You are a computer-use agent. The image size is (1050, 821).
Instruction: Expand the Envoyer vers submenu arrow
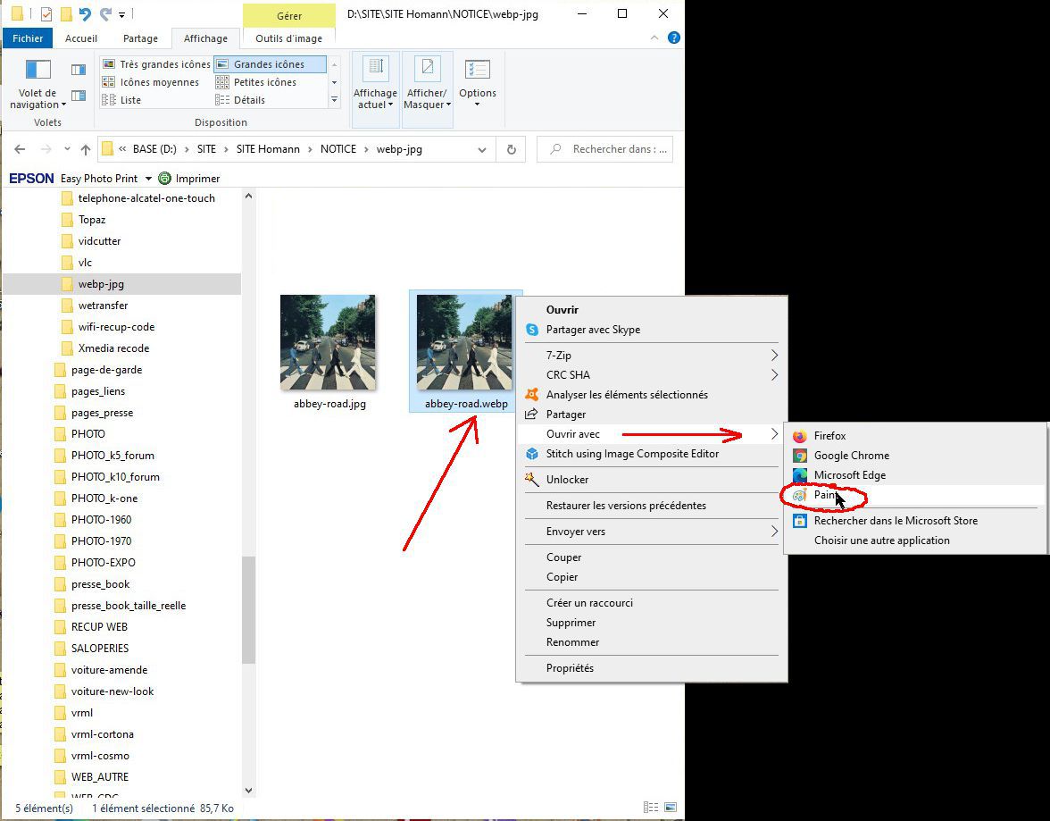[774, 532]
